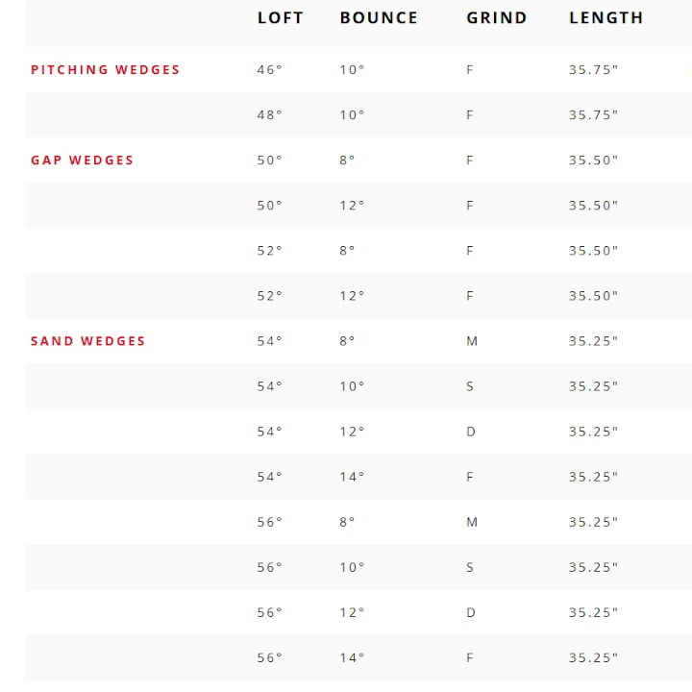Click the BOUNCE column header

click(379, 17)
